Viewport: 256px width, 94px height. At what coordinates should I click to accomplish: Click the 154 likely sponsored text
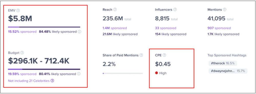click(x=170, y=34)
